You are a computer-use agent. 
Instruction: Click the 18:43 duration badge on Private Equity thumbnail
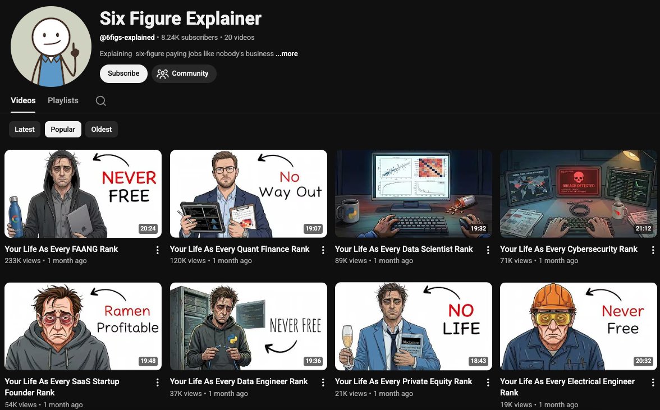tap(478, 361)
